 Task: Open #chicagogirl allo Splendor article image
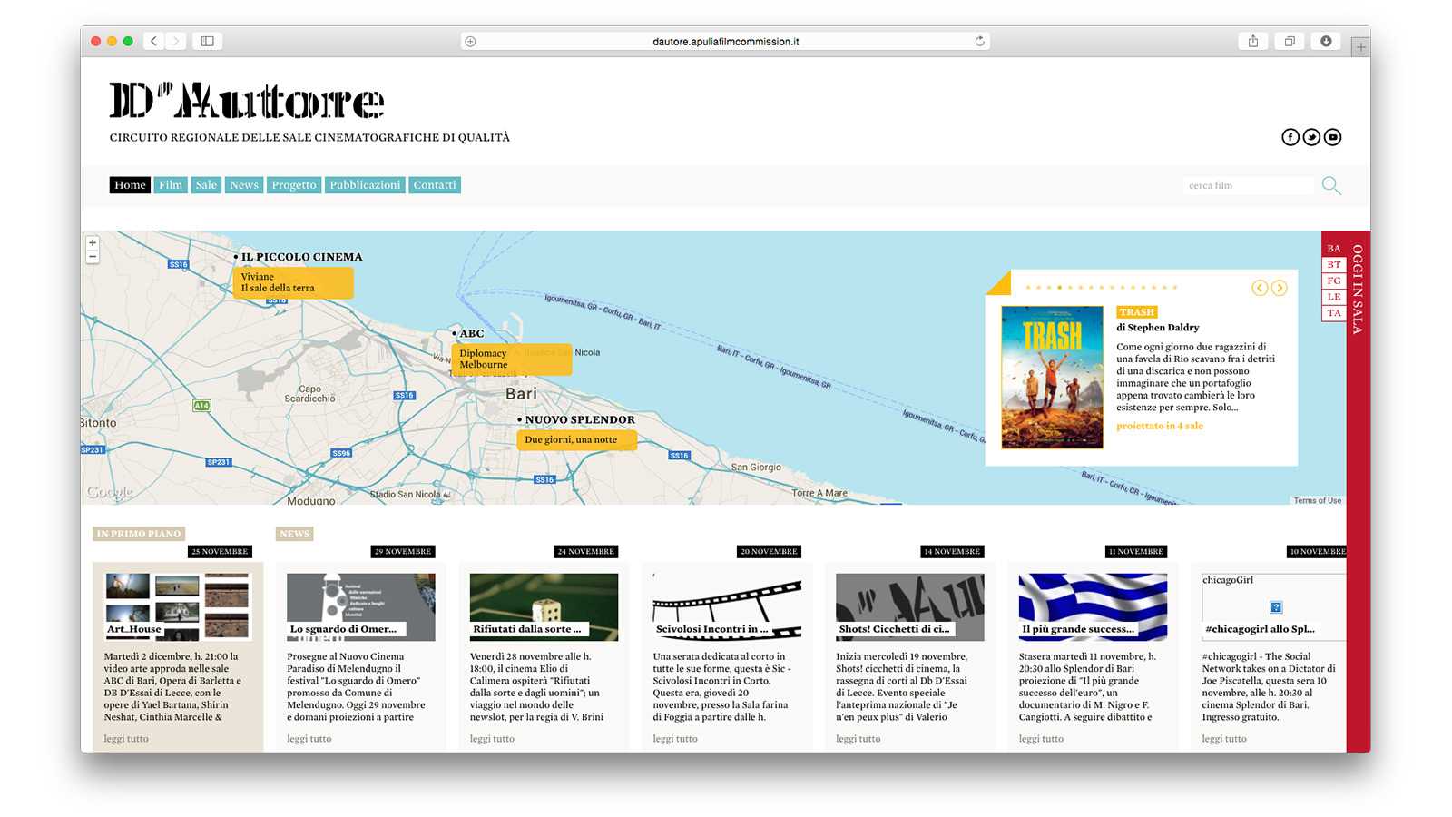click(x=1274, y=606)
